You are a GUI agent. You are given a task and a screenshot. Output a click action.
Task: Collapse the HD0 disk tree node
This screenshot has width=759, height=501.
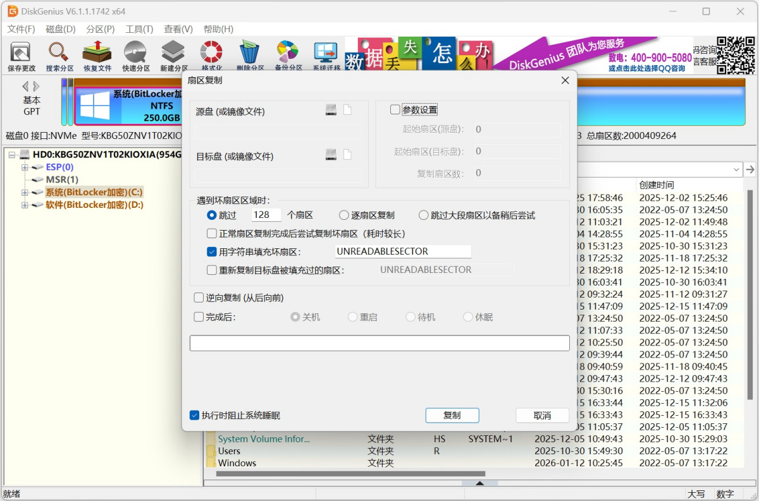point(12,154)
